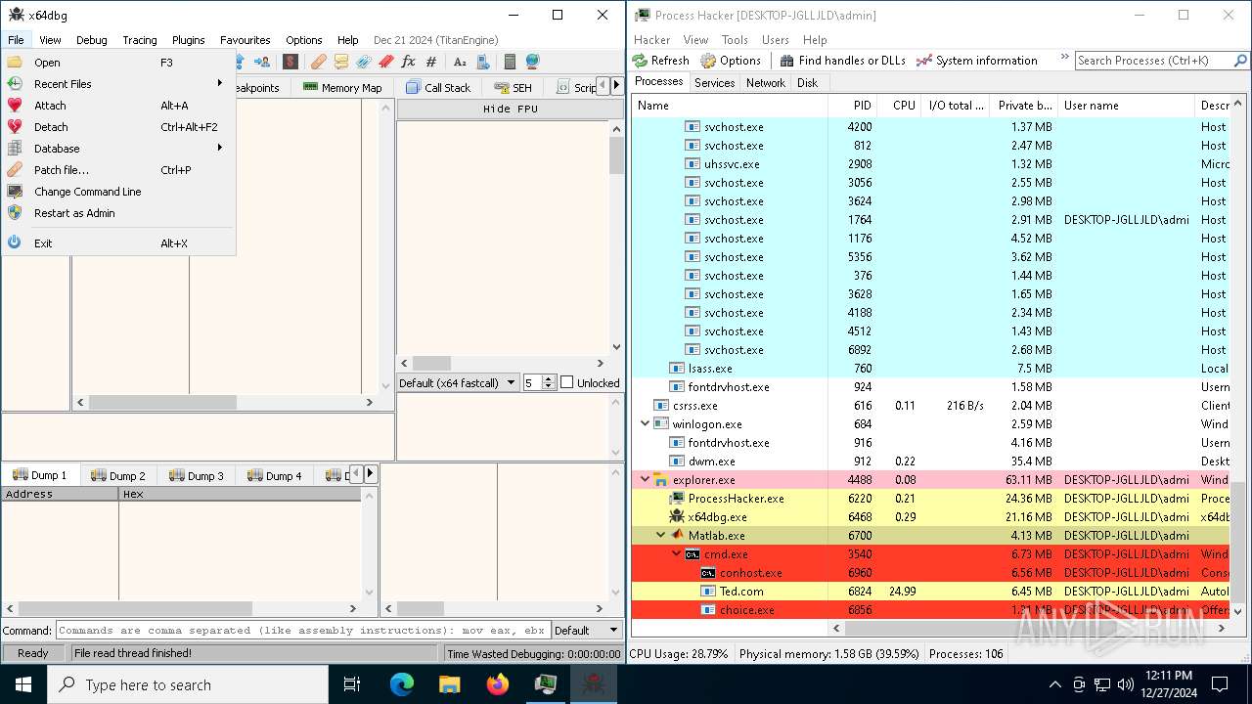This screenshot has height=704, width=1252.
Task: Collapse the Matlab.exe tree node
Action: pyautogui.click(x=661, y=536)
